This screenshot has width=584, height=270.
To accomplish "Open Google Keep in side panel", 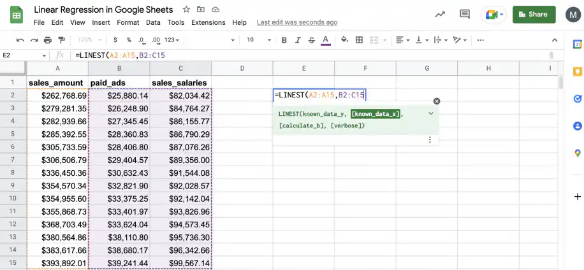I will [x=577, y=71].
